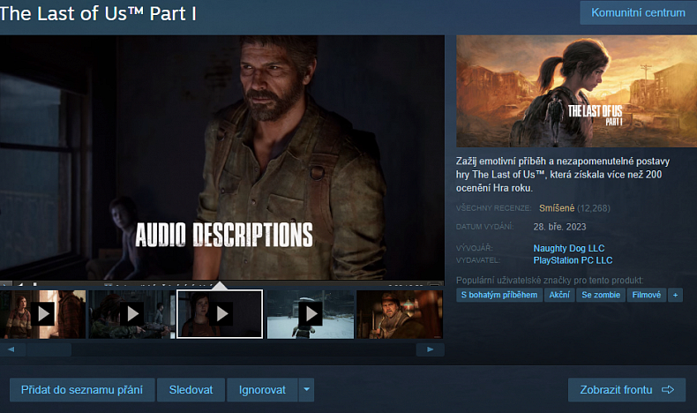Image resolution: width=697 pixels, height=413 pixels.
Task: Play first video thumbnail with Ellie in striped shirt
Action: pos(42,314)
